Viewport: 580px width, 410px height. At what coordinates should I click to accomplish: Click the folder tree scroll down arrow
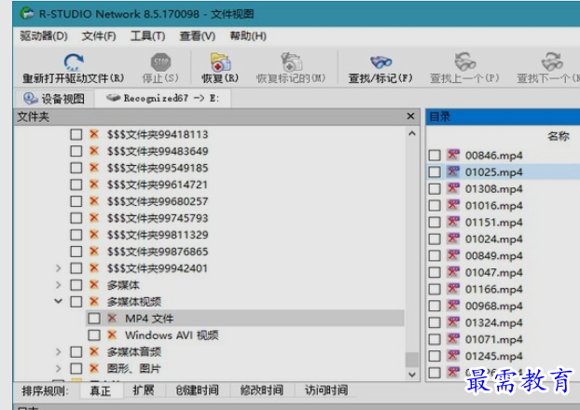412,375
